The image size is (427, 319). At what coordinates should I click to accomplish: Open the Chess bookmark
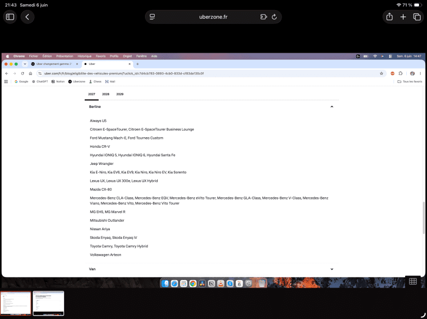pyautogui.click(x=95, y=81)
